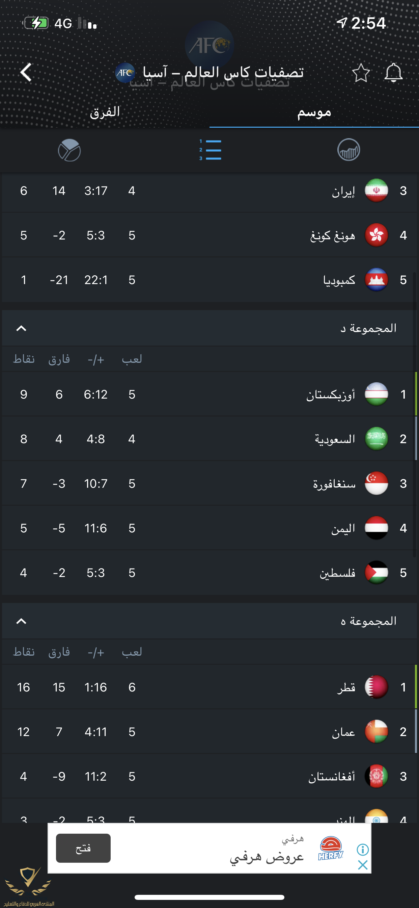Show ad info icon on banner
Image resolution: width=419 pixels, height=908 pixels.
pyautogui.click(x=362, y=850)
